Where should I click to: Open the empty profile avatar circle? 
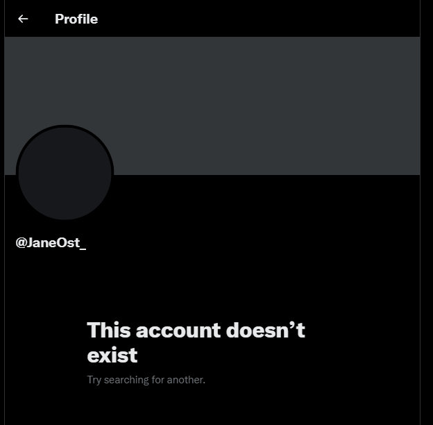pos(65,173)
